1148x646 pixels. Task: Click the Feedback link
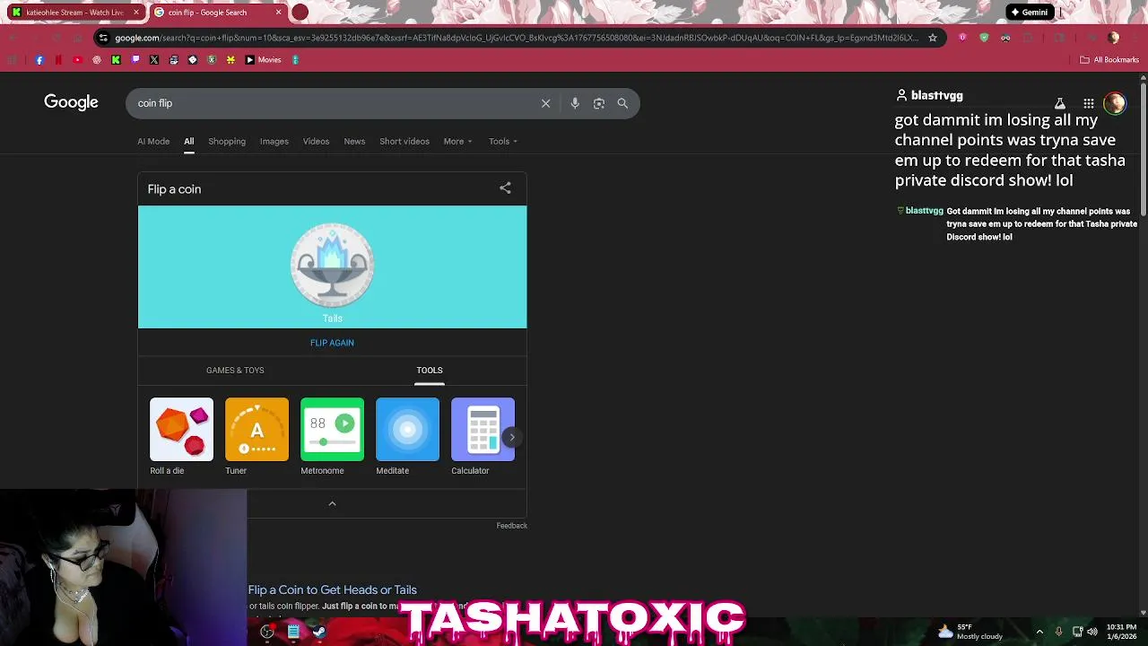(512, 526)
